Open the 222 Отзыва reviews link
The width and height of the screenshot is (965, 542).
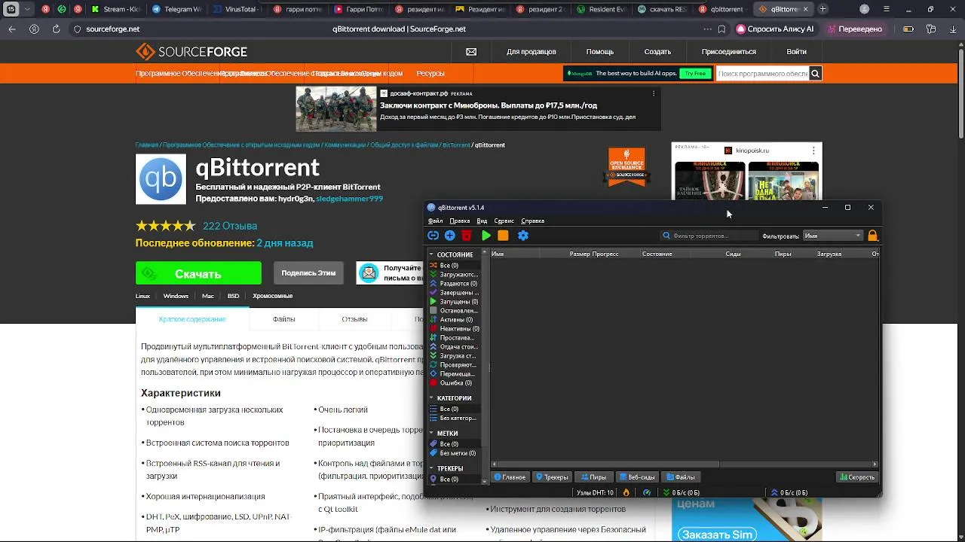(x=230, y=226)
